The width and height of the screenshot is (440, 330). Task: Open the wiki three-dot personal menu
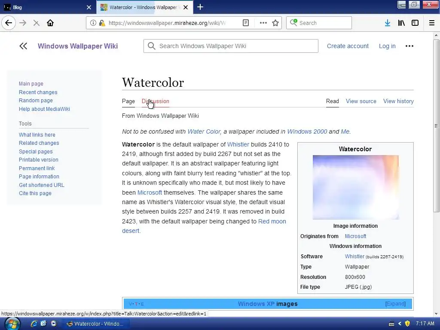click(x=409, y=46)
